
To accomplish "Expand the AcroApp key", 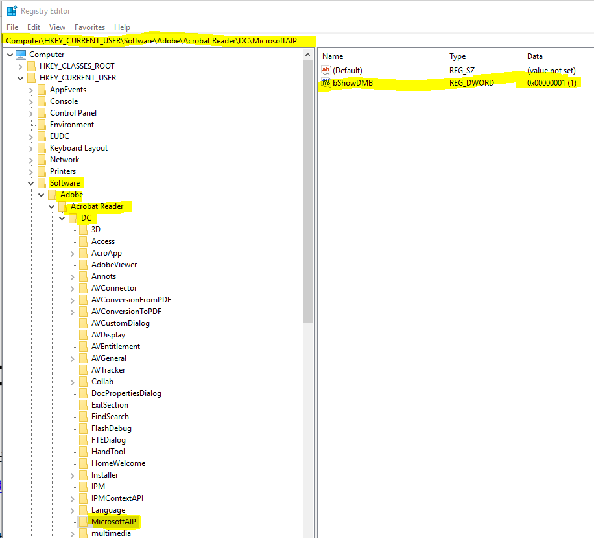I will (72, 254).
